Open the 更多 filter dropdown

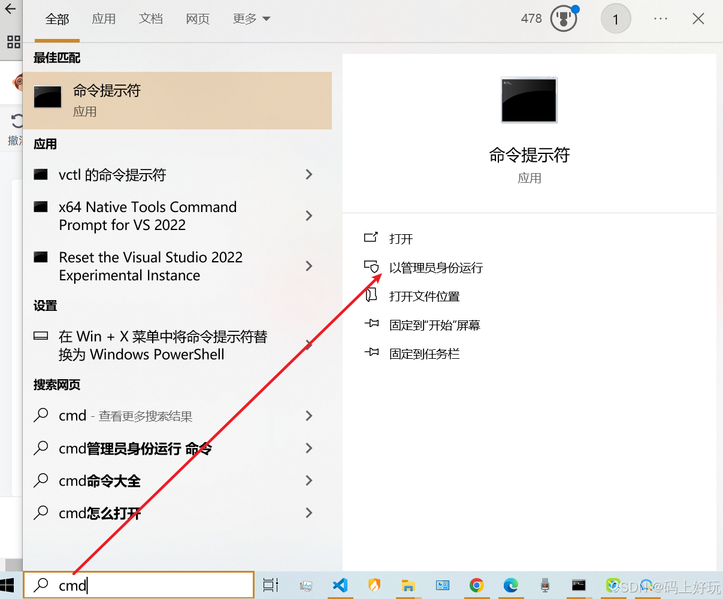[251, 19]
